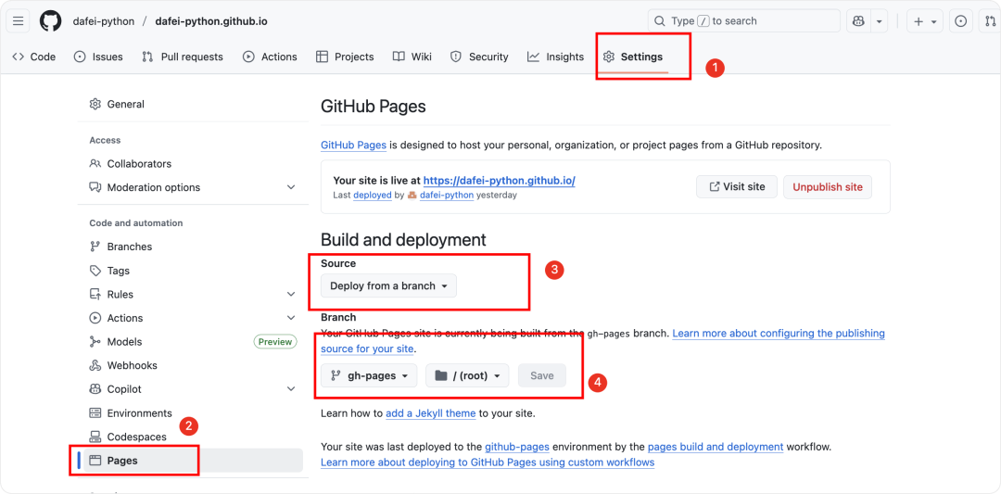Image resolution: width=1001 pixels, height=494 pixels.
Task: Expand Moderation options chevron
Action: point(291,187)
